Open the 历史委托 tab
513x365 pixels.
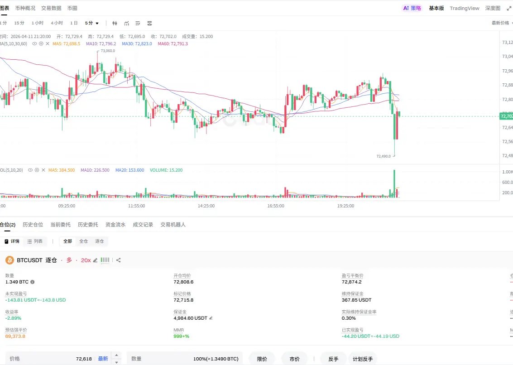point(88,225)
